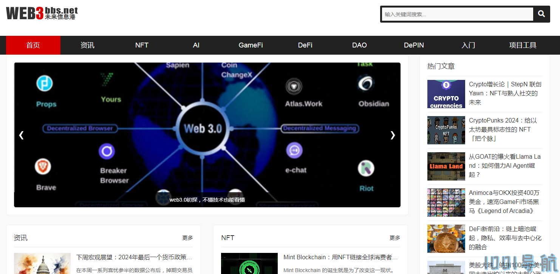
Task: Open the CryptoPunks NFT thumbnail
Action: point(446,130)
